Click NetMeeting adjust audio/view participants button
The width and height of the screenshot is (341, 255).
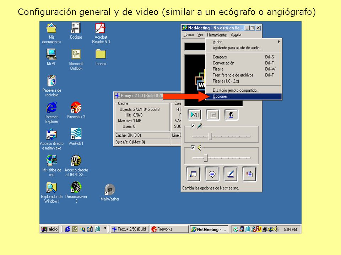[231, 115]
